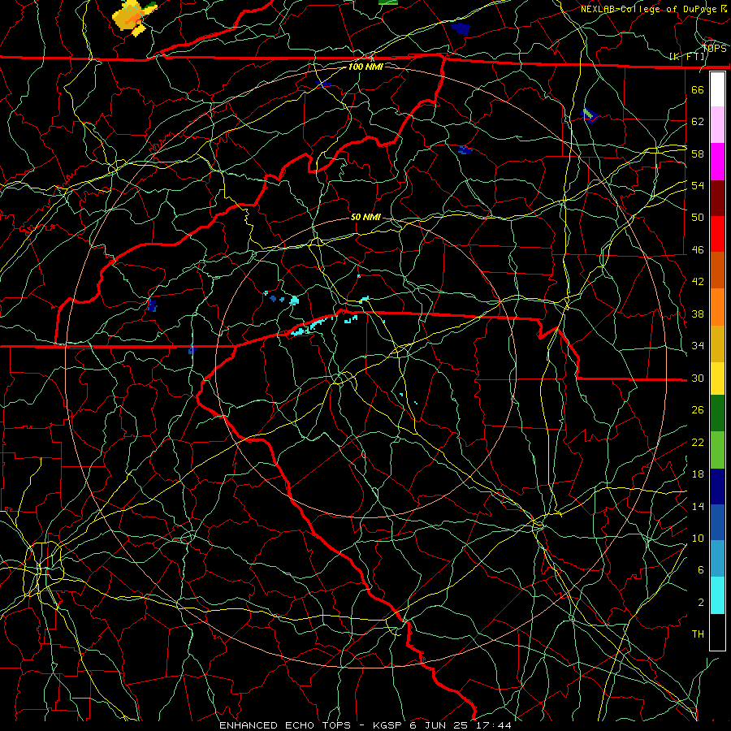Click the 22 legend value
The image size is (731, 731).
tap(698, 442)
